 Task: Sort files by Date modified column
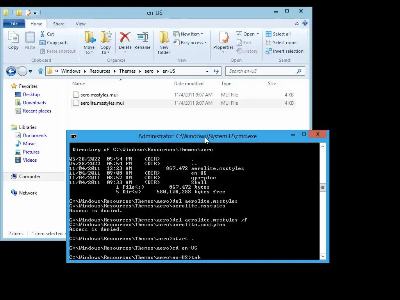(189, 84)
